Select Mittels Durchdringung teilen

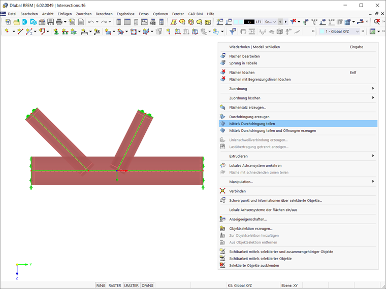click(298, 124)
